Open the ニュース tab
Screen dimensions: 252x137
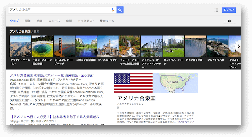(54, 21)
